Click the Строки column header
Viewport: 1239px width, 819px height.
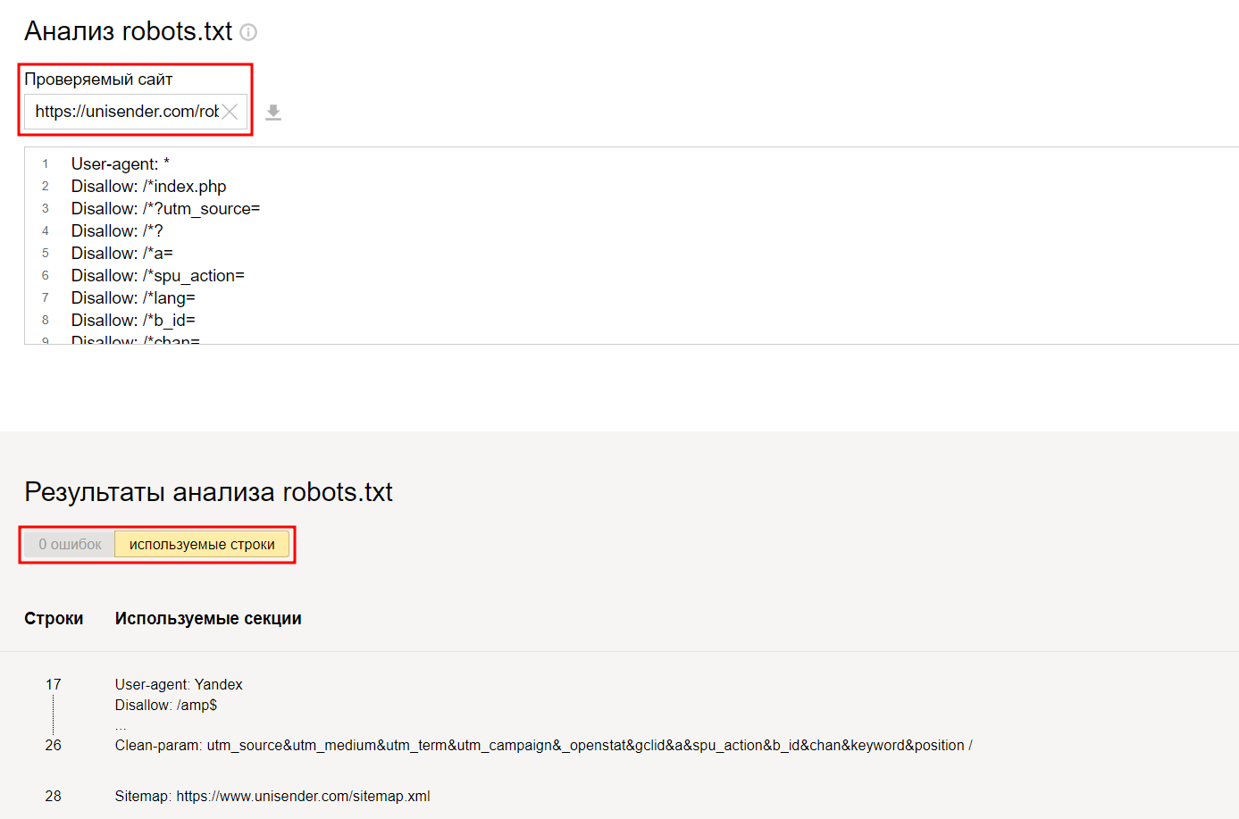(x=54, y=619)
